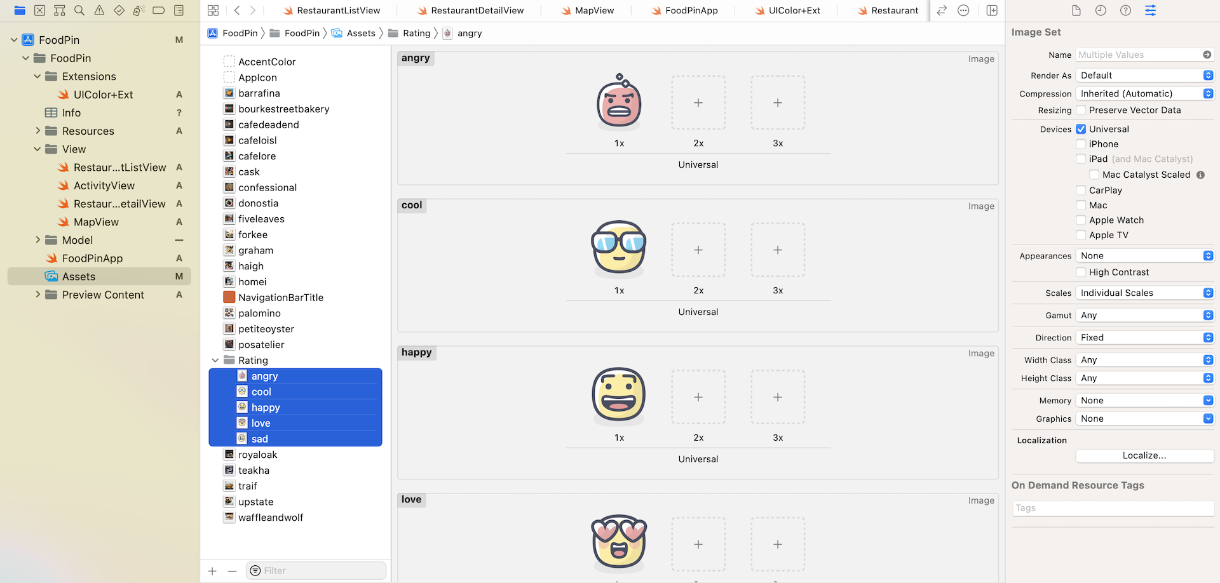This screenshot has width=1220, height=583.
Task: Uncheck the Universal devices checkbox
Action: (x=1081, y=129)
